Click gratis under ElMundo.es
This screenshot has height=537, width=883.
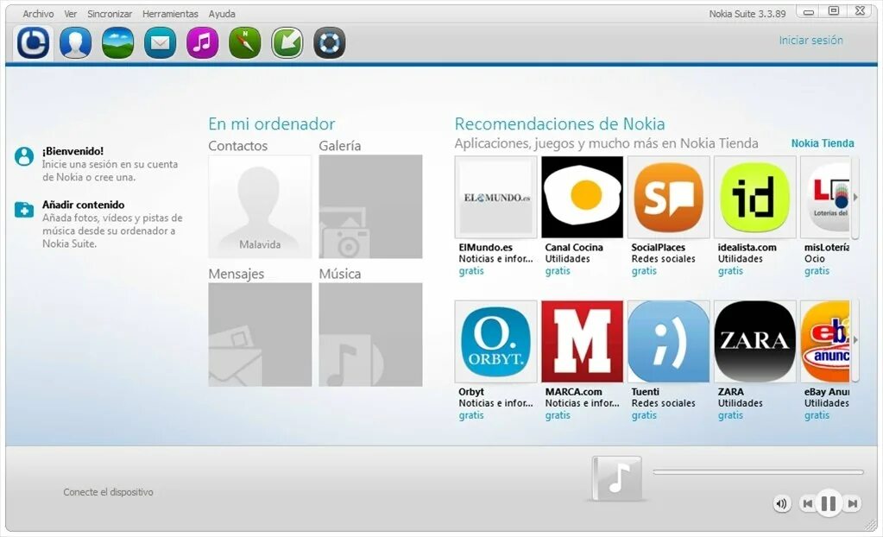point(471,271)
